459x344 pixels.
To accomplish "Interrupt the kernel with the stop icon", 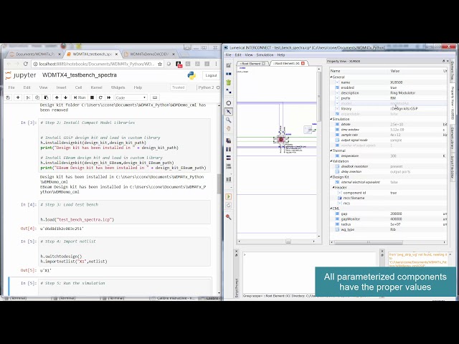I will [92, 97].
